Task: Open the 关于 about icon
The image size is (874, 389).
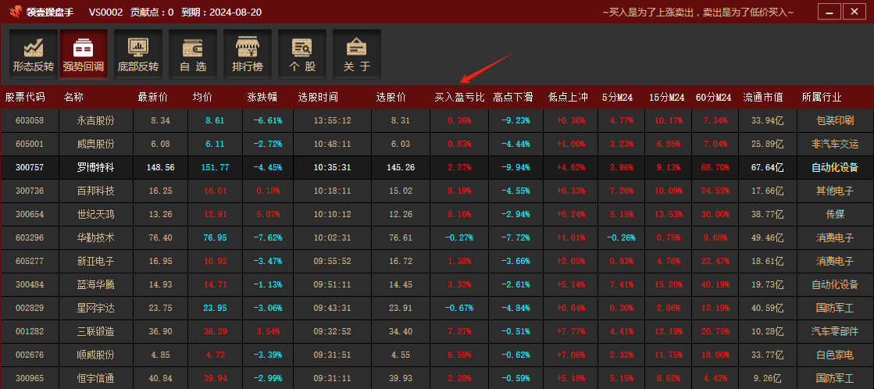Action: (357, 54)
